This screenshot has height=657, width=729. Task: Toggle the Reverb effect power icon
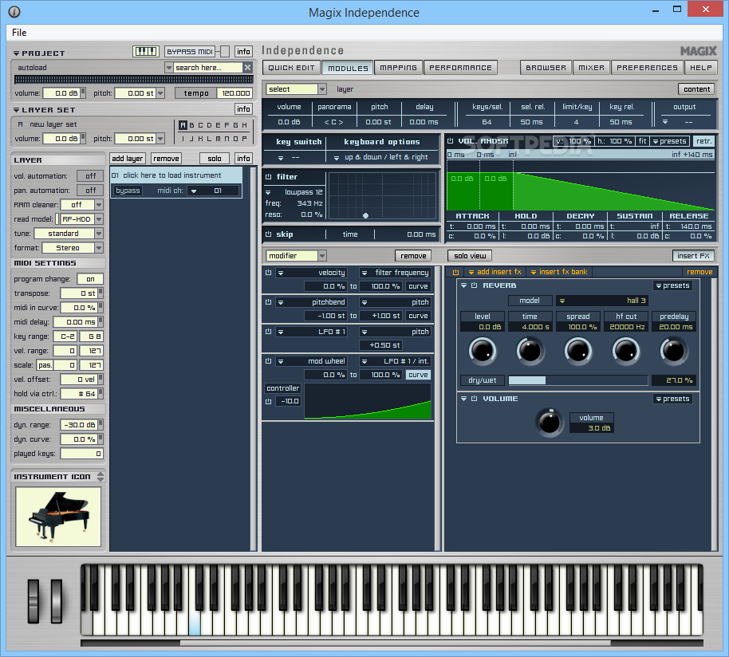(x=474, y=285)
